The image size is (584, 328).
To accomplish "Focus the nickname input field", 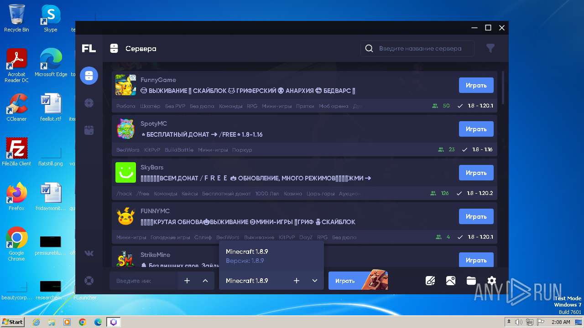I will (x=144, y=281).
